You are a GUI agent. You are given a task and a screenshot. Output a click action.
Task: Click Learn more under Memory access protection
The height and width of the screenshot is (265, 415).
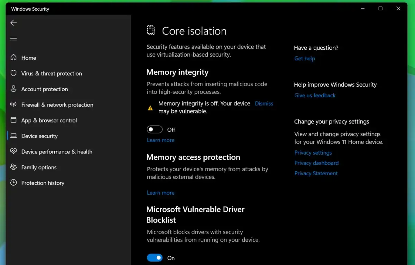(160, 193)
